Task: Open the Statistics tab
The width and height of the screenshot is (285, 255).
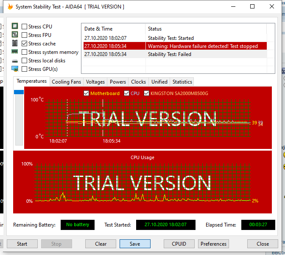Action: (x=182, y=82)
